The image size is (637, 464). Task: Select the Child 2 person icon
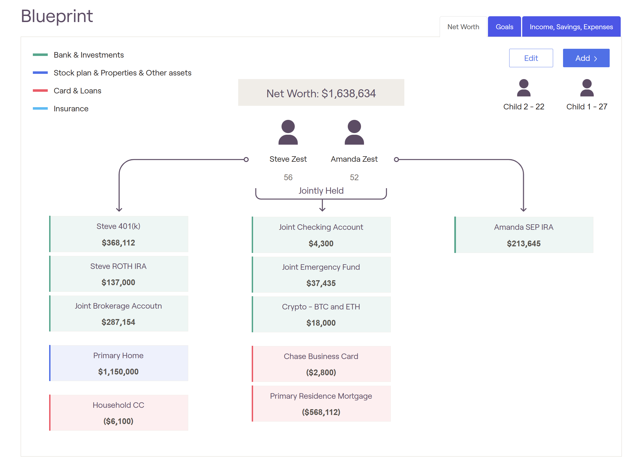[x=523, y=88]
